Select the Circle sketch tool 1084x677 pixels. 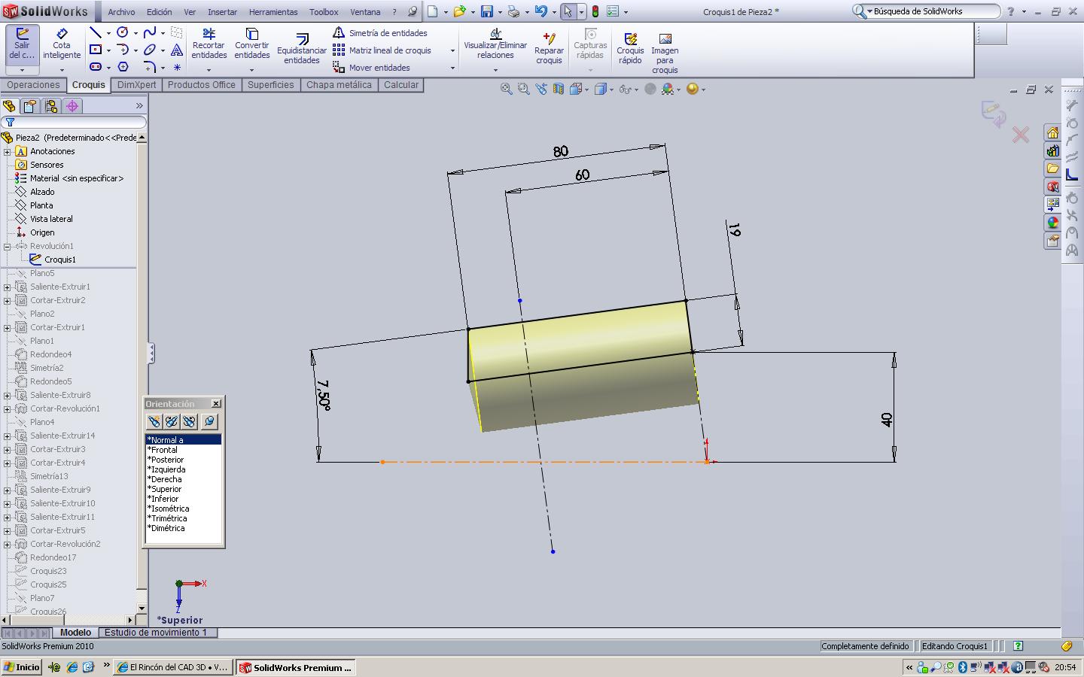point(123,32)
